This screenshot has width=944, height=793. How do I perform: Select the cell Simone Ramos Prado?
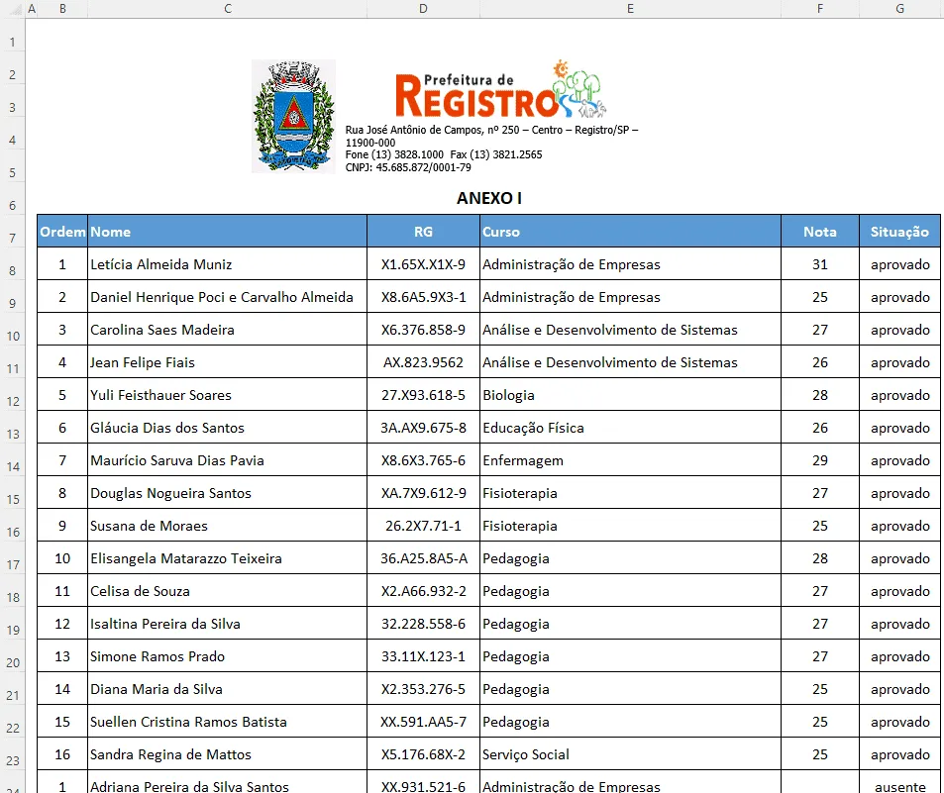(x=228, y=655)
